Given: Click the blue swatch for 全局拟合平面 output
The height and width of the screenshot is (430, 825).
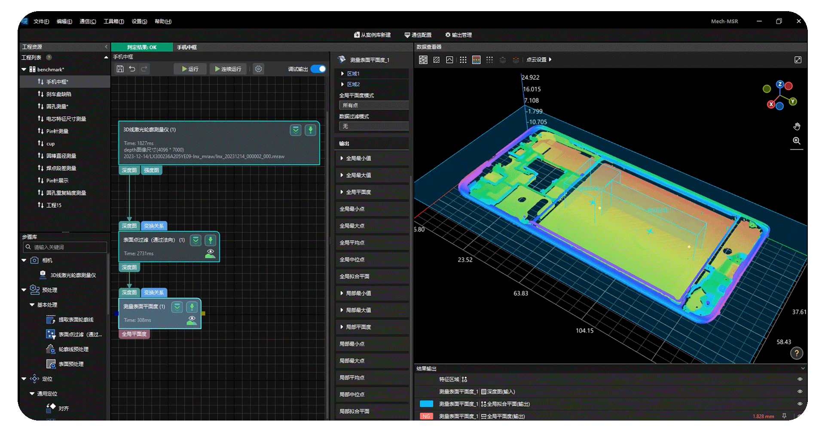Looking at the screenshot, I should 426,404.
